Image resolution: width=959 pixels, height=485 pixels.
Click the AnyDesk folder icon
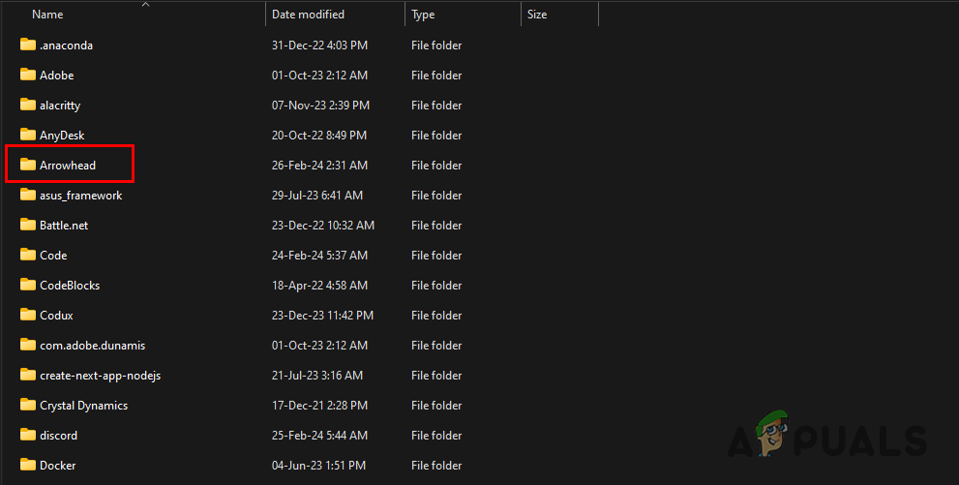click(27, 136)
